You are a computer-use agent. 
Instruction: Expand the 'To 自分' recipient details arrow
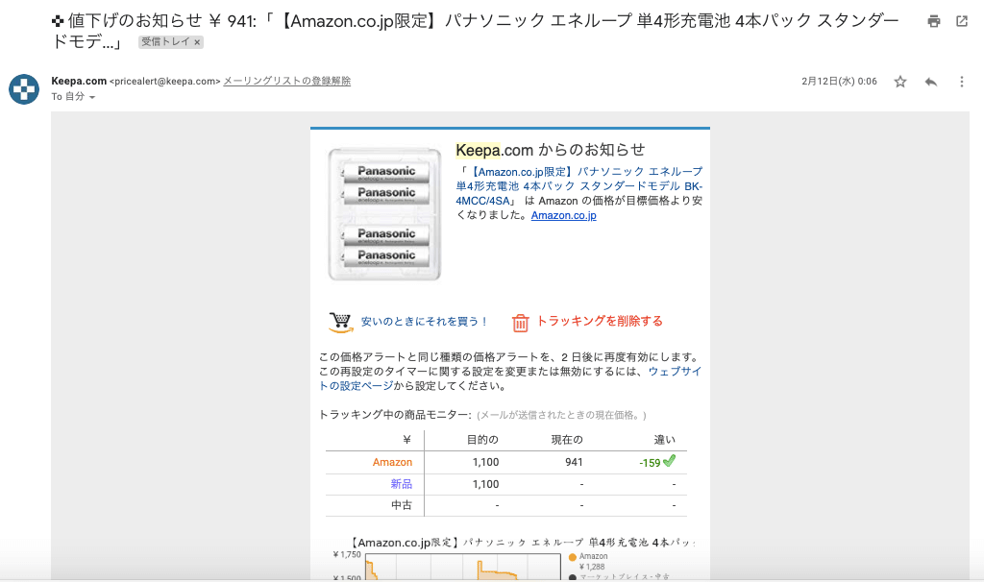92,98
